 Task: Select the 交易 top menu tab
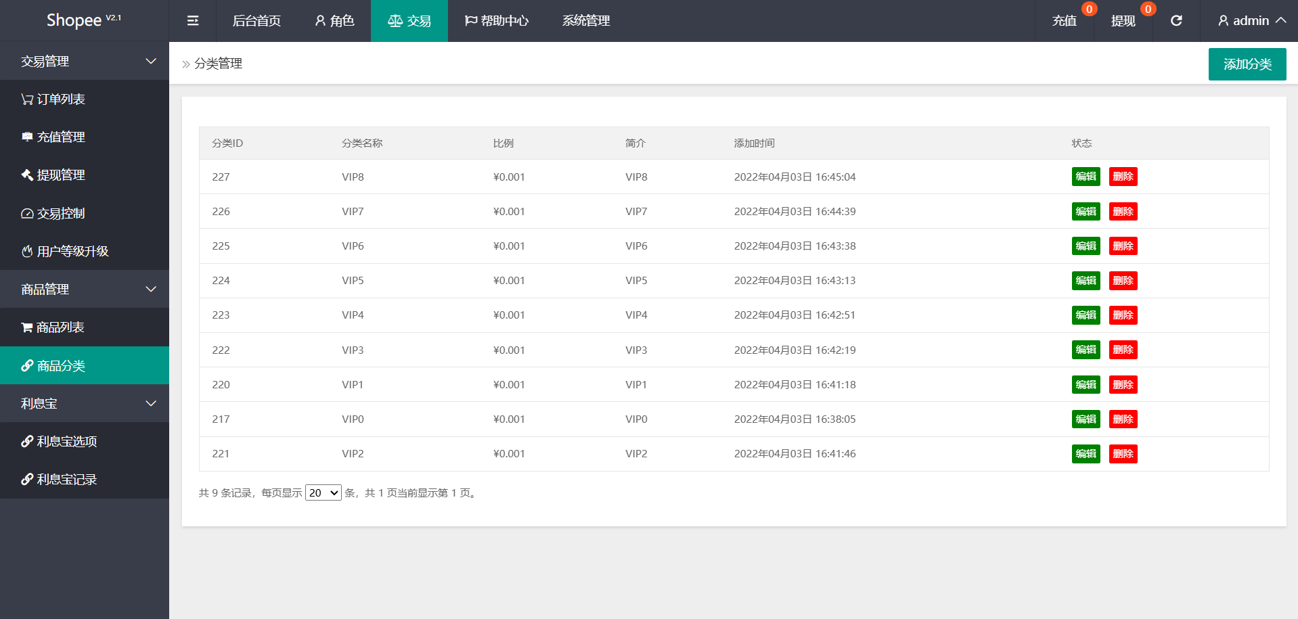pyautogui.click(x=409, y=21)
